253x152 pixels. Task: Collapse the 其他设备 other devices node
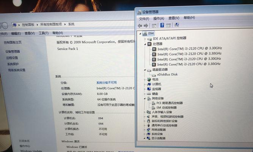click(145, 98)
